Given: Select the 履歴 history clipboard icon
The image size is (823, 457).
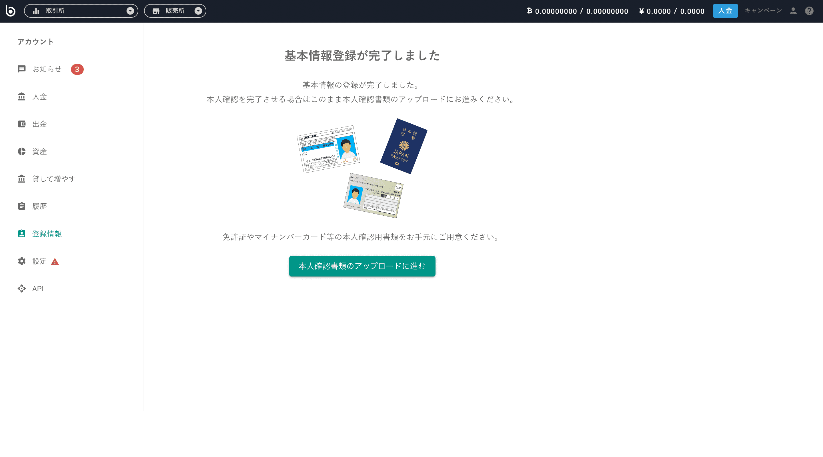Looking at the screenshot, I should [x=21, y=206].
